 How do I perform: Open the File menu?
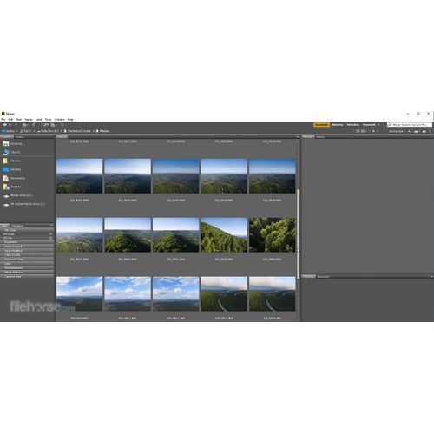(x=3, y=120)
